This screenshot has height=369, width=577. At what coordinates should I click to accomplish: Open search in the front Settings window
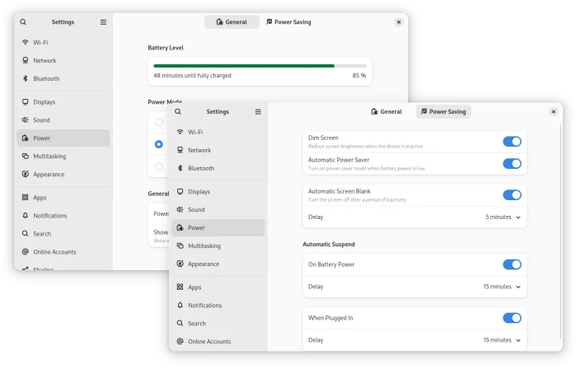click(x=178, y=112)
